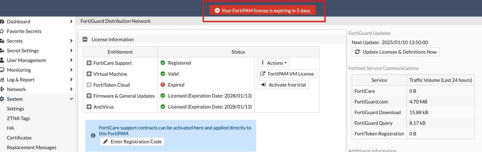Click the Service column header
The width and height of the screenshot is (482, 152).
pyautogui.click(x=379, y=80)
